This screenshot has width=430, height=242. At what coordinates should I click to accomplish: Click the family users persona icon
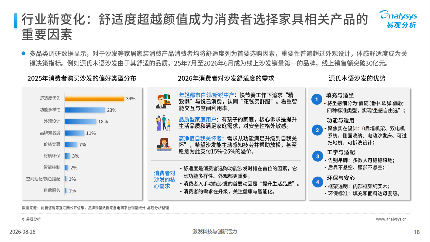(163, 123)
